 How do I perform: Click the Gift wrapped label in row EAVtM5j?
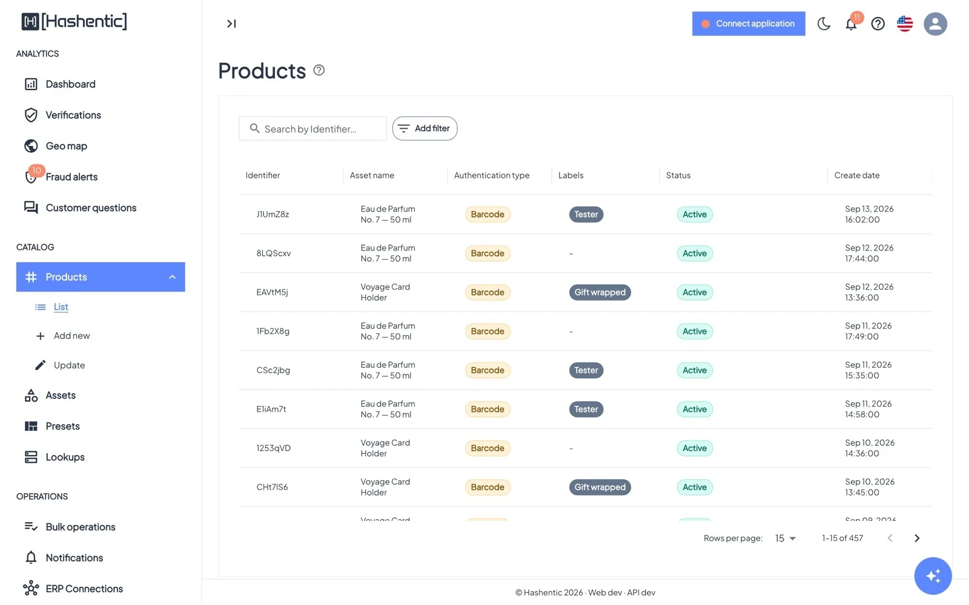(x=600, y=292)
